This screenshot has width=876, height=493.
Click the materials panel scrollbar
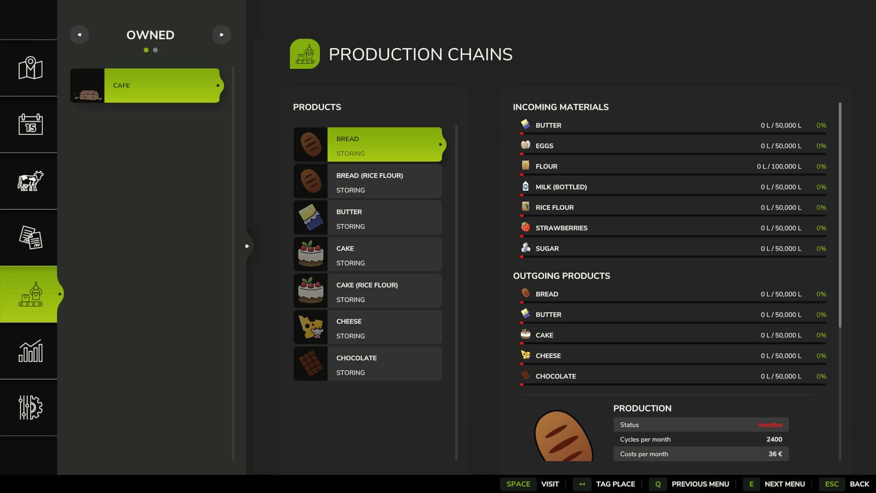coord(840,215)
